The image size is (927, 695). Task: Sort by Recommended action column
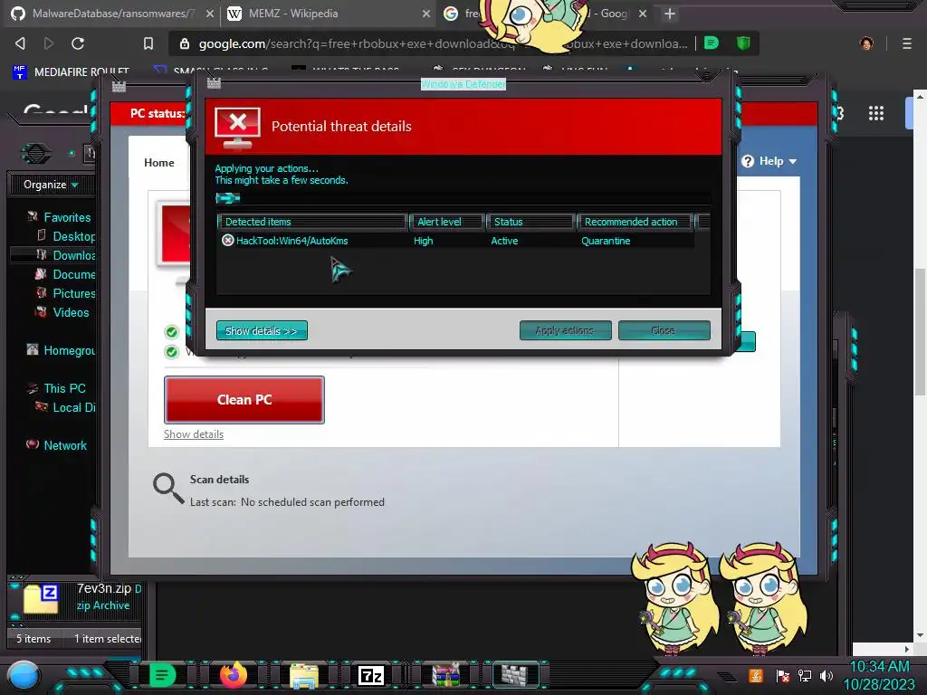(635, 222)
